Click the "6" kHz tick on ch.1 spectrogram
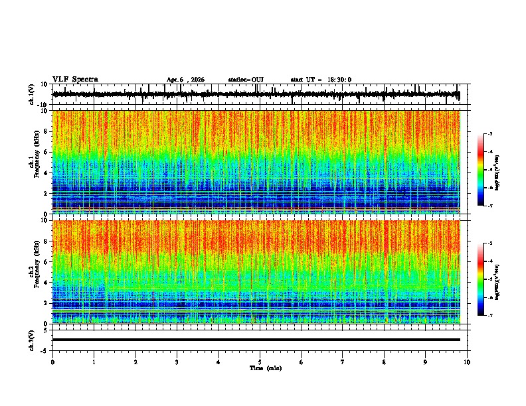The image size is (526, 406). point(46,152)
